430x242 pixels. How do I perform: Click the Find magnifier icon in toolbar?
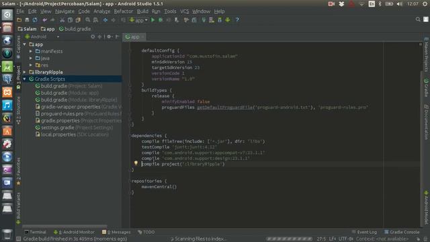88,20
